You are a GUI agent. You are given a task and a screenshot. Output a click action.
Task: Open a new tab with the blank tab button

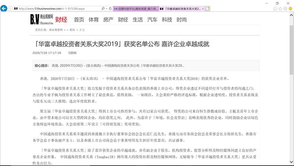click(x=208, y=9)
